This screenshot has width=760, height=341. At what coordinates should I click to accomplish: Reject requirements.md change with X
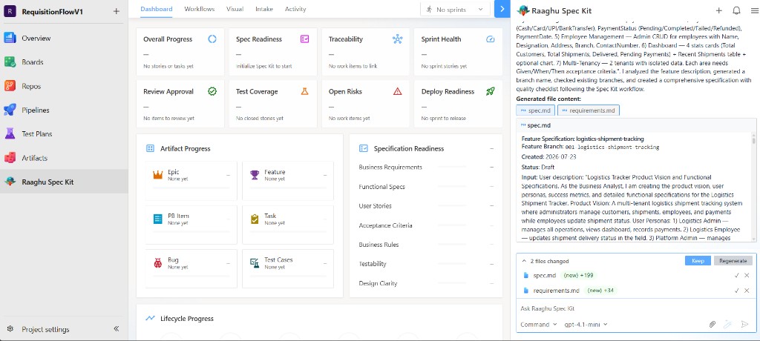[x=747, y=291]
